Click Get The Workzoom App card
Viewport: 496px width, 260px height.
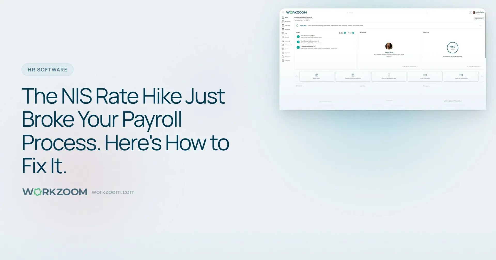tap(389, 76)
